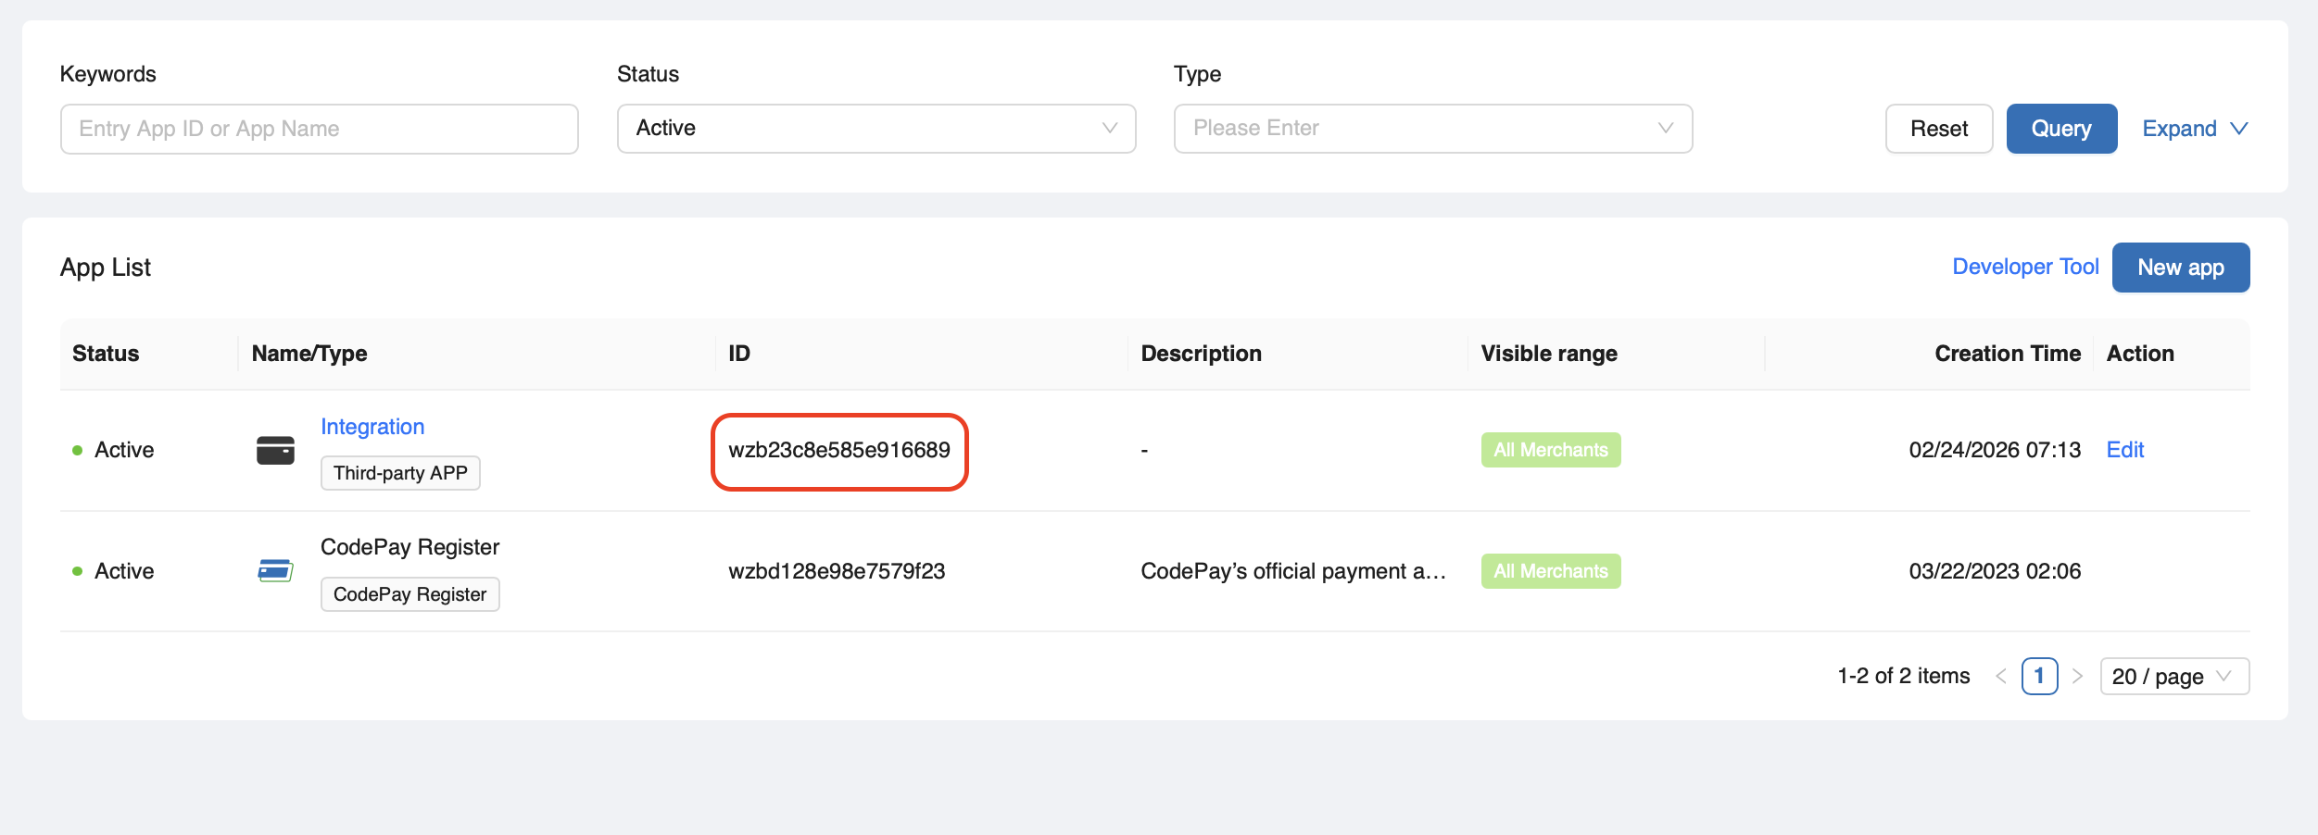
Task: Go to next page arrow
Action: point(2077,677)
